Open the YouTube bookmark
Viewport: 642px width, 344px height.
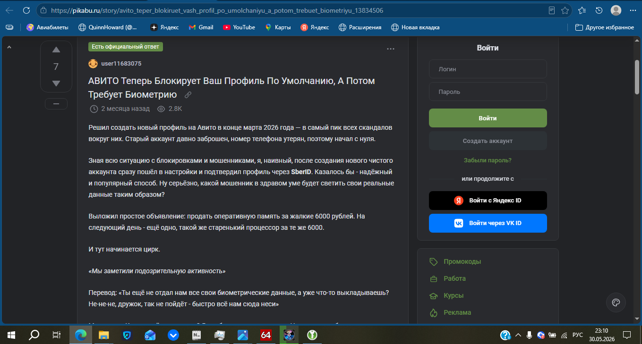[x=239, y=27]
